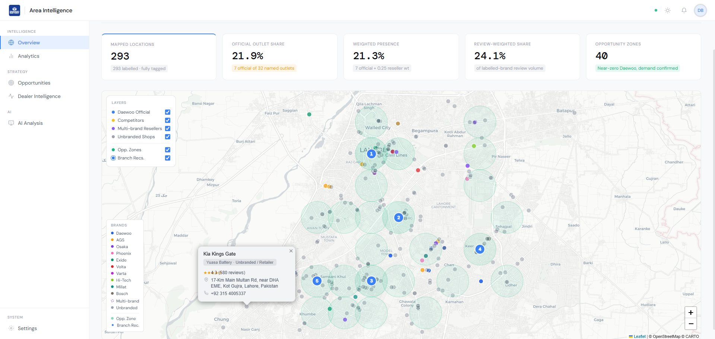The image size is (715, 339).
Task: Close the Kia Kings Gate popup
Action: [291, 251]
